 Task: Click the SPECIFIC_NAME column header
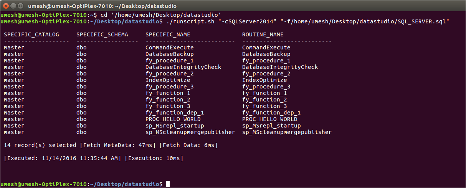(168, 34)
